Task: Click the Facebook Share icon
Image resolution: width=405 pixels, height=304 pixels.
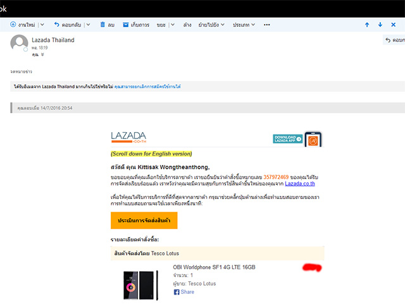Action: pyautogui.click(x=177, y=292)
